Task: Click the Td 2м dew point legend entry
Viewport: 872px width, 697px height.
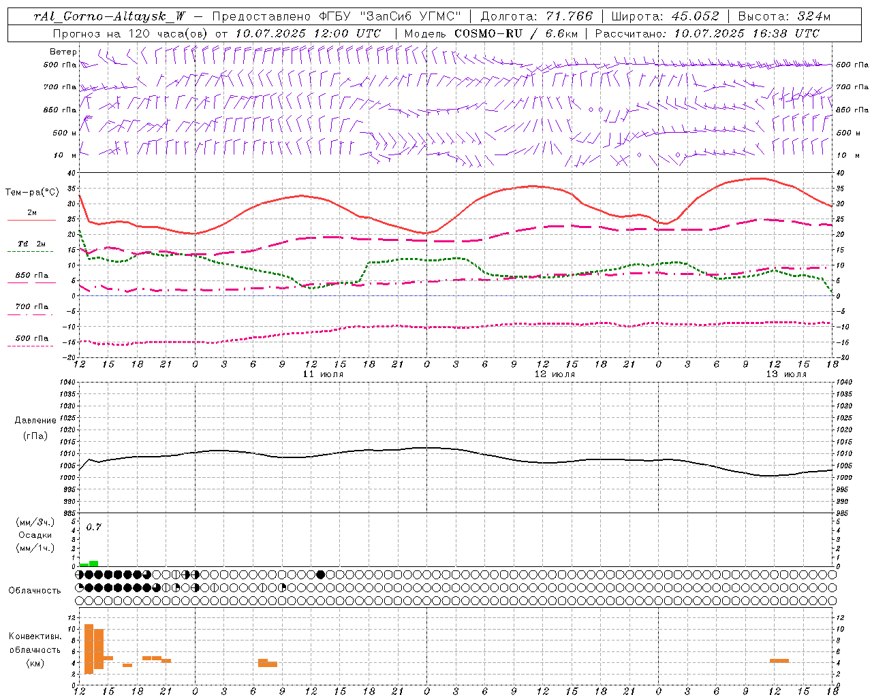Action: (31, 244)
